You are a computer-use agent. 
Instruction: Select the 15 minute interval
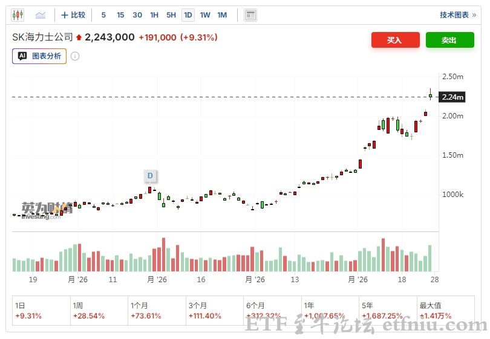[120, 15]
